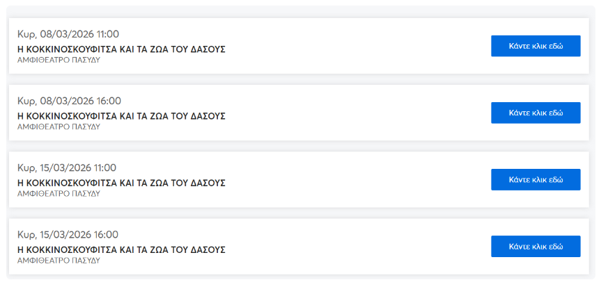601x287 pixels.
Task: Click the show title in the 15/03/2026 16:00 card
Action: pos(120,249)
